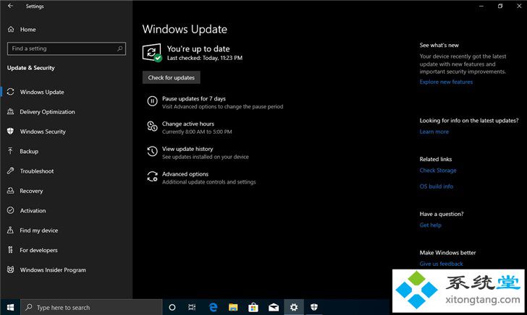This screenshot has width=527, height=315.
Task: Click the Get help link
Action: (x=430, y=225)
